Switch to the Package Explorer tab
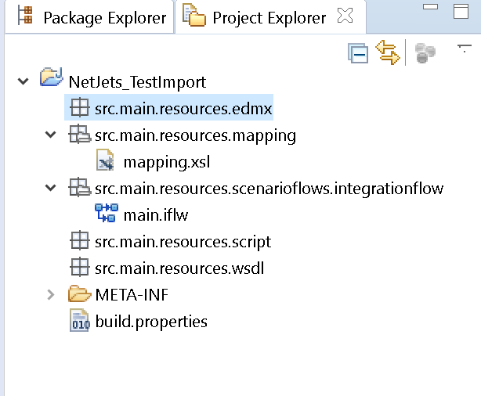 pos(91,17)
